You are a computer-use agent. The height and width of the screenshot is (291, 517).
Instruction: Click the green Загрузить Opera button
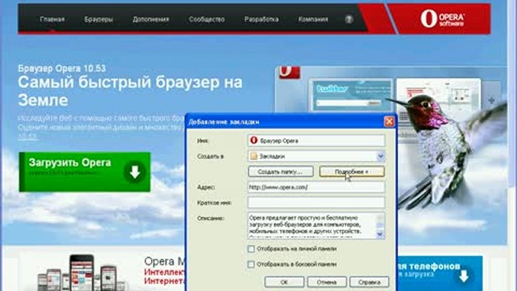pyautogui.click(x=85, y=172)
